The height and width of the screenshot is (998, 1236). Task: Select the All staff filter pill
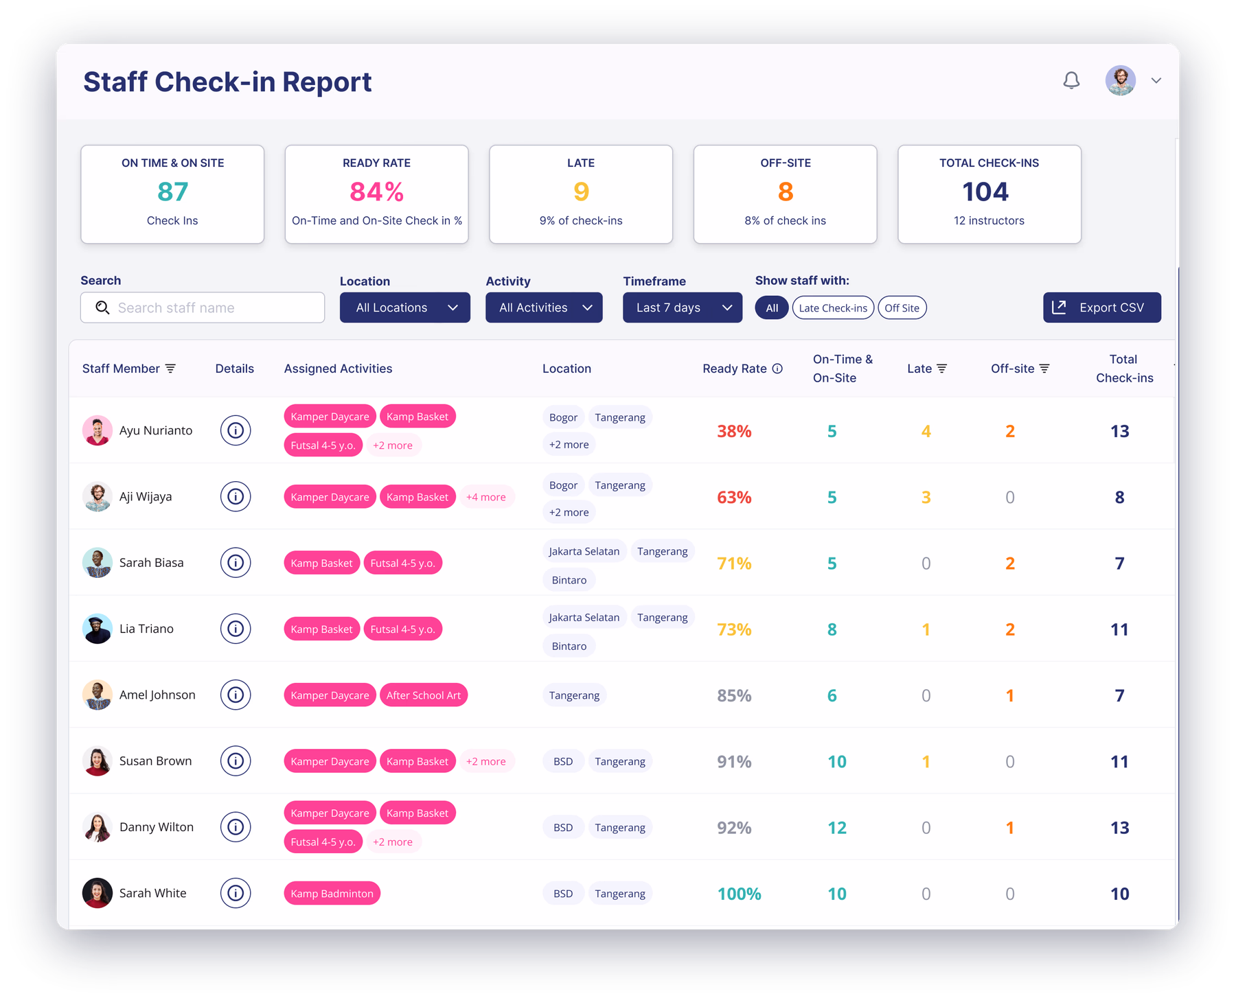point(772,307)
